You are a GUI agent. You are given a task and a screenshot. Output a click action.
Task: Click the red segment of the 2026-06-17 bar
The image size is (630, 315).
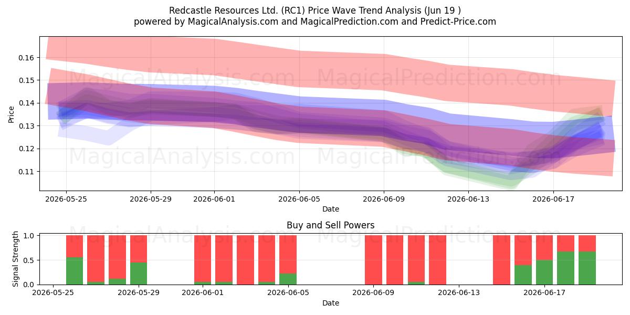[544, 248]
